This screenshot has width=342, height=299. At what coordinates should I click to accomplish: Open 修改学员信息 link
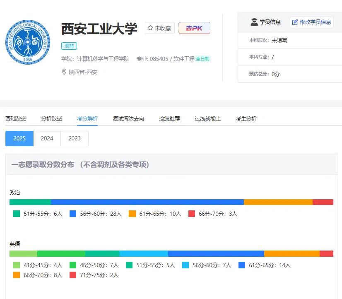[x=311, y=22]
